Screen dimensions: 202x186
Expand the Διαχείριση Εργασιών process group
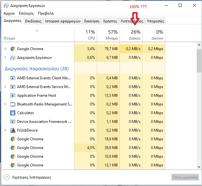[x=5, y=58]
